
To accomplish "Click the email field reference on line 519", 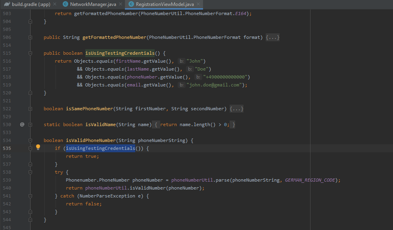I will coord(134,85).
